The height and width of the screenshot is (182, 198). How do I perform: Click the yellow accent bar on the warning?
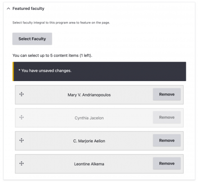pos(13,71)
